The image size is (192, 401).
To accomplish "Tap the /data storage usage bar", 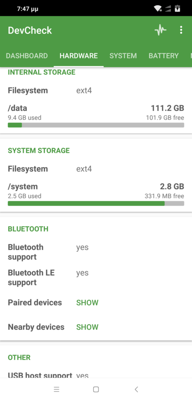I will pyautogui.click(x=96, y=125).
